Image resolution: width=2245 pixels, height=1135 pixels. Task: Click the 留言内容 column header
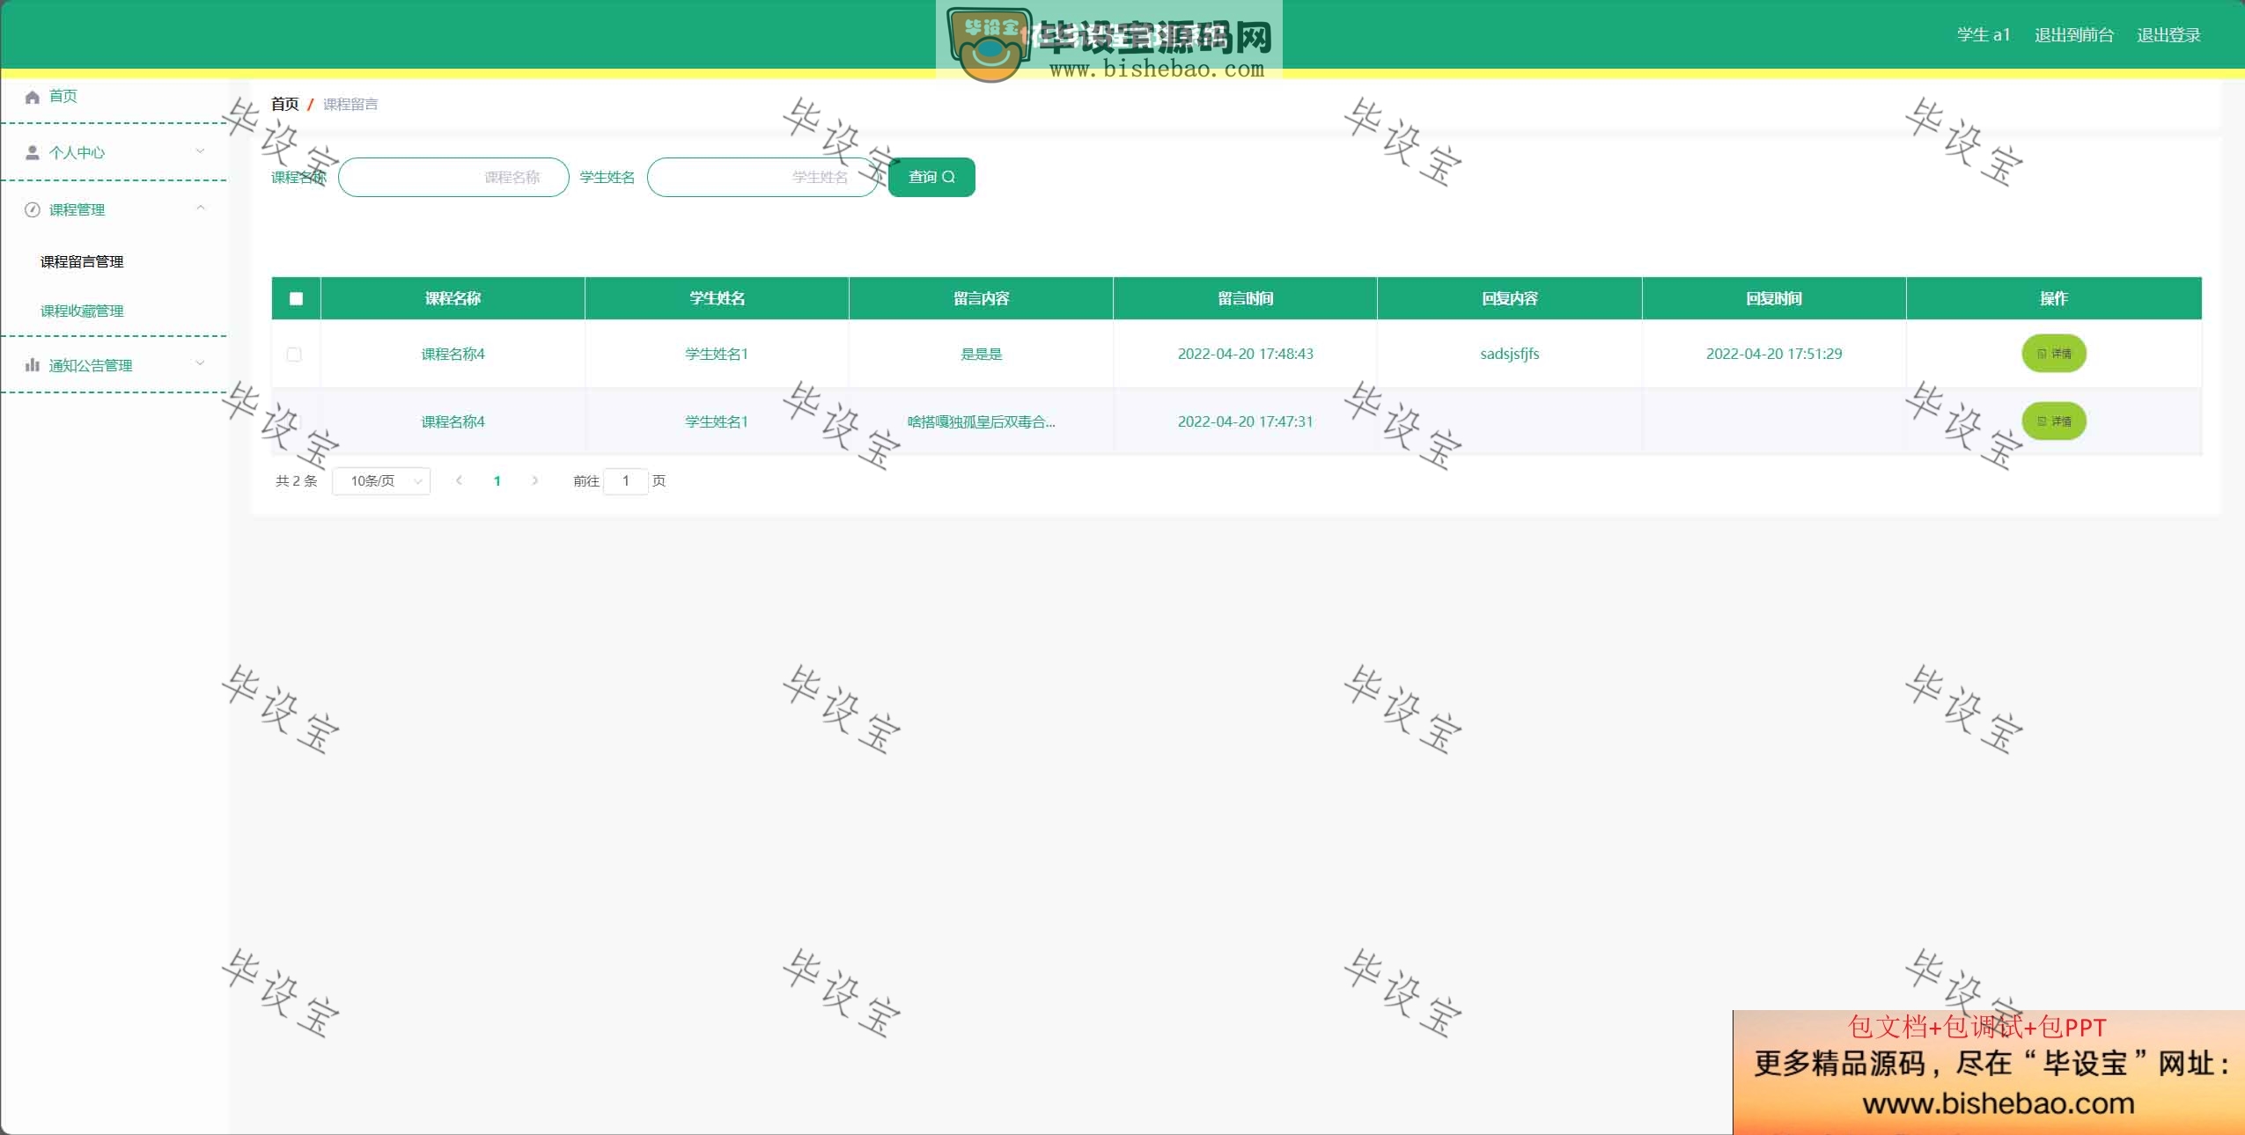(981, 299)
